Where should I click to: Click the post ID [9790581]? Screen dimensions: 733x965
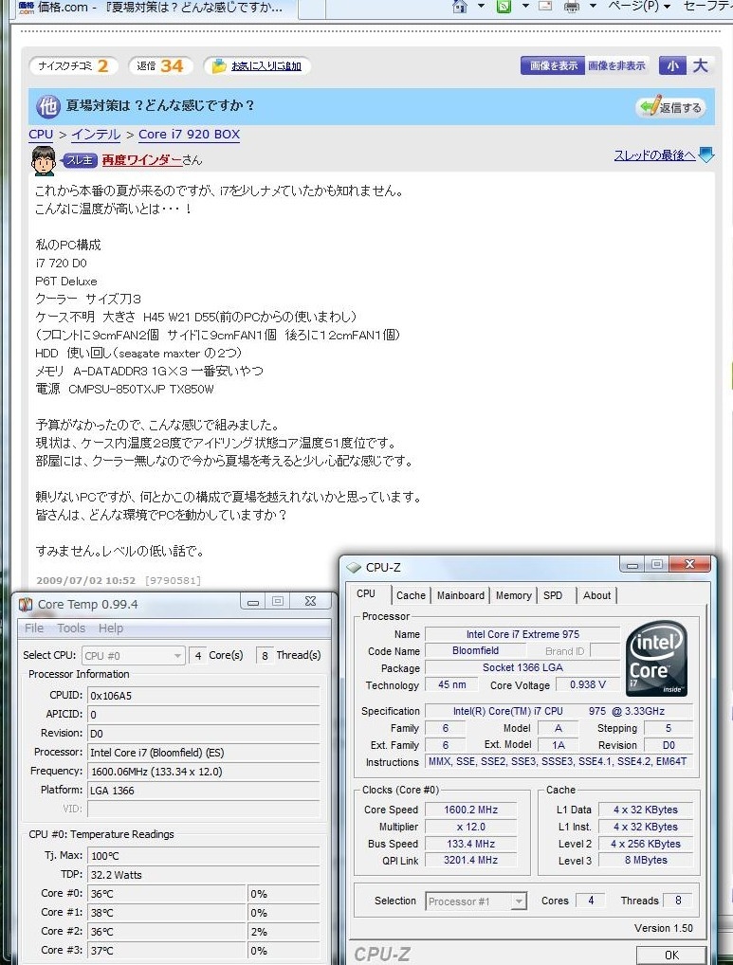[173, 580]
